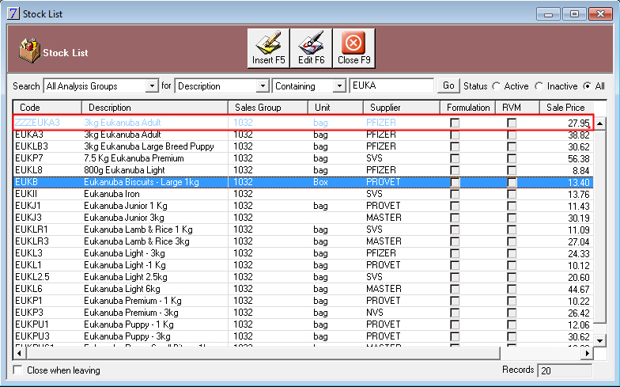Click the Insert F5 toolbar button
This screenshot has height=387, width=620.
(x=269, y=47)
